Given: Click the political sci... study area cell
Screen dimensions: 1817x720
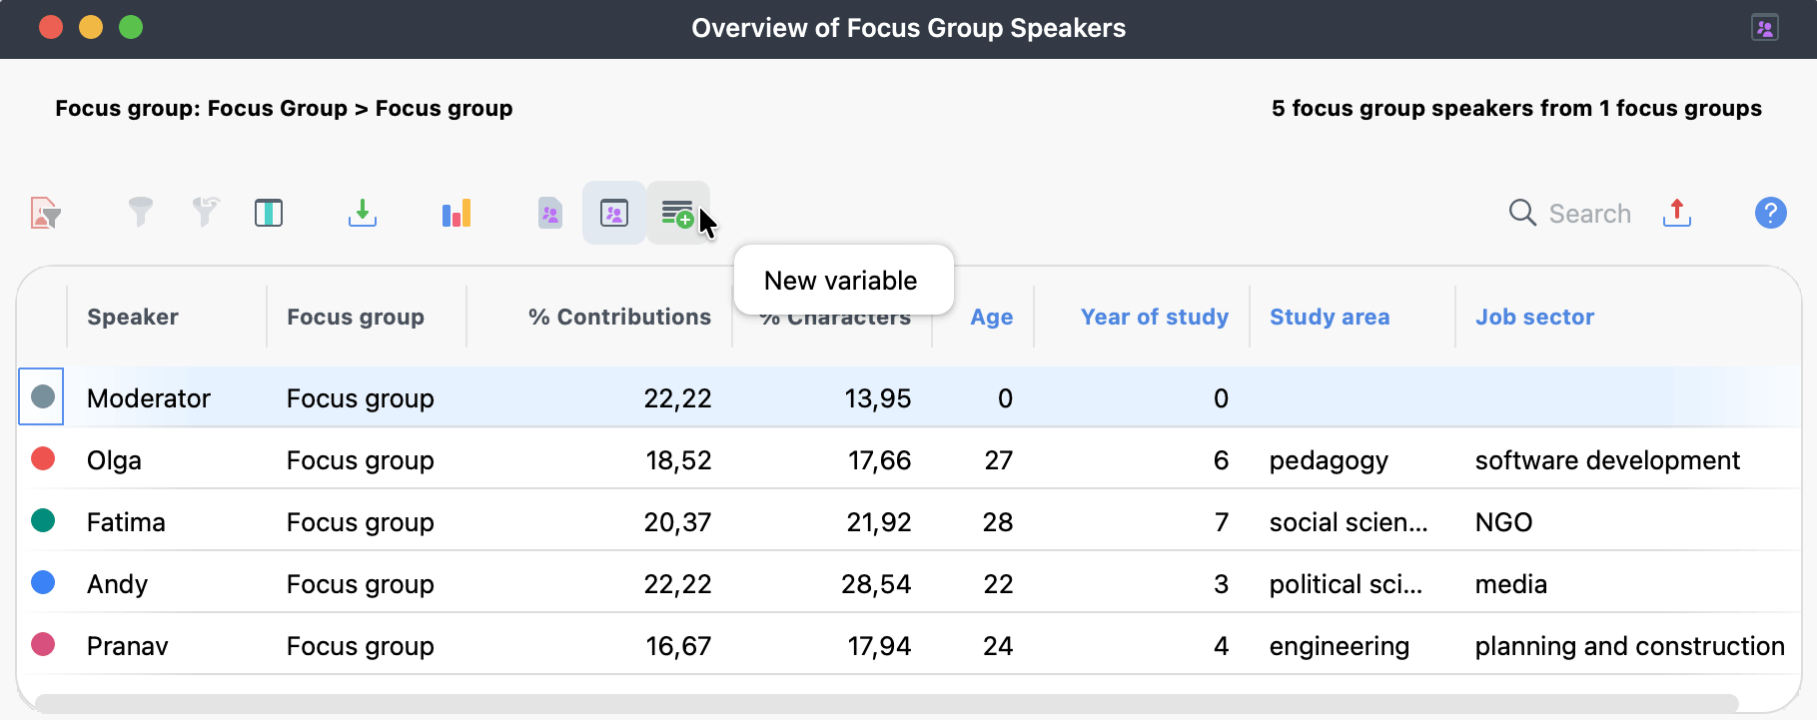Looking at the screenshot, I should point(1346,584).
